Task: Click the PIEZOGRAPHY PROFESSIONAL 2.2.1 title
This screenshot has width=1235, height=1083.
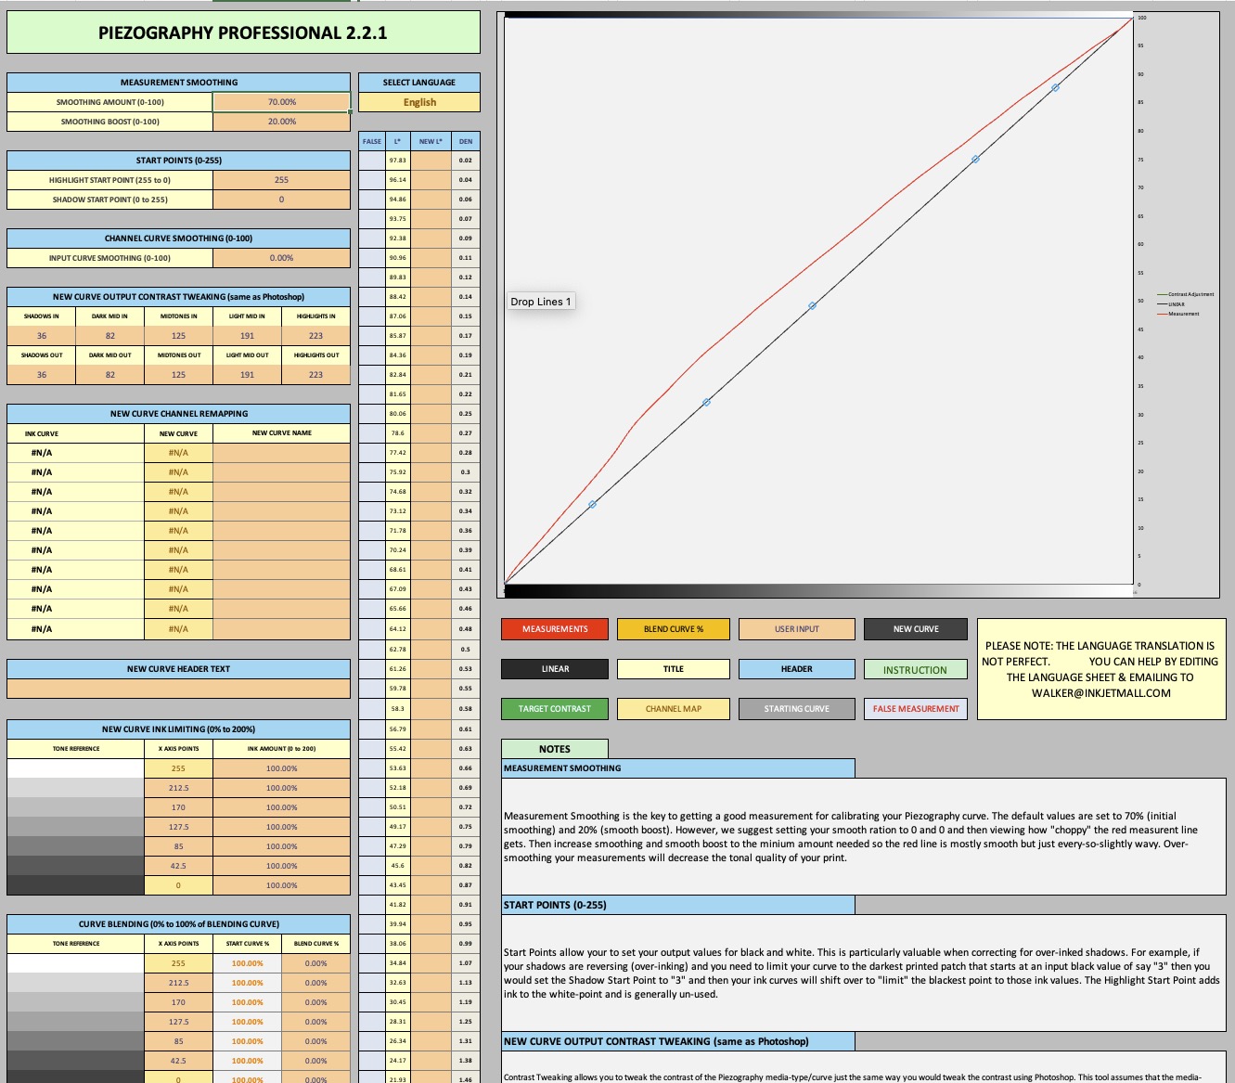Action: (x=243, y=33)
